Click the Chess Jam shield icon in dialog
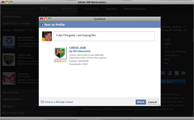 [x=60, y=53]
